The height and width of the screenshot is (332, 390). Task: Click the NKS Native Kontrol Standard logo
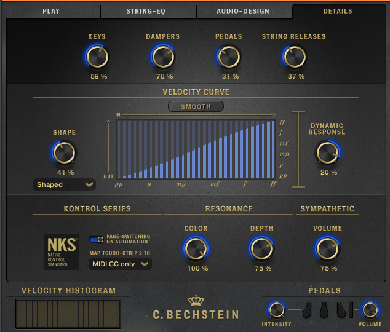pyautogui.click(x=62, y=252)
